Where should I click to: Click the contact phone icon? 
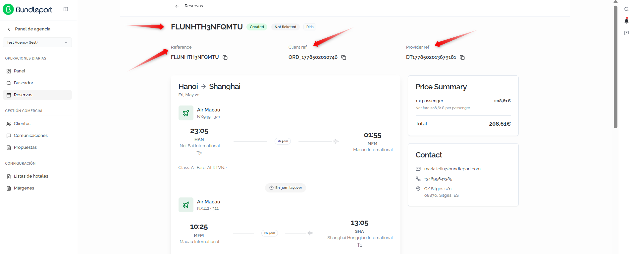pyautogui.click(x=418, y=179)
